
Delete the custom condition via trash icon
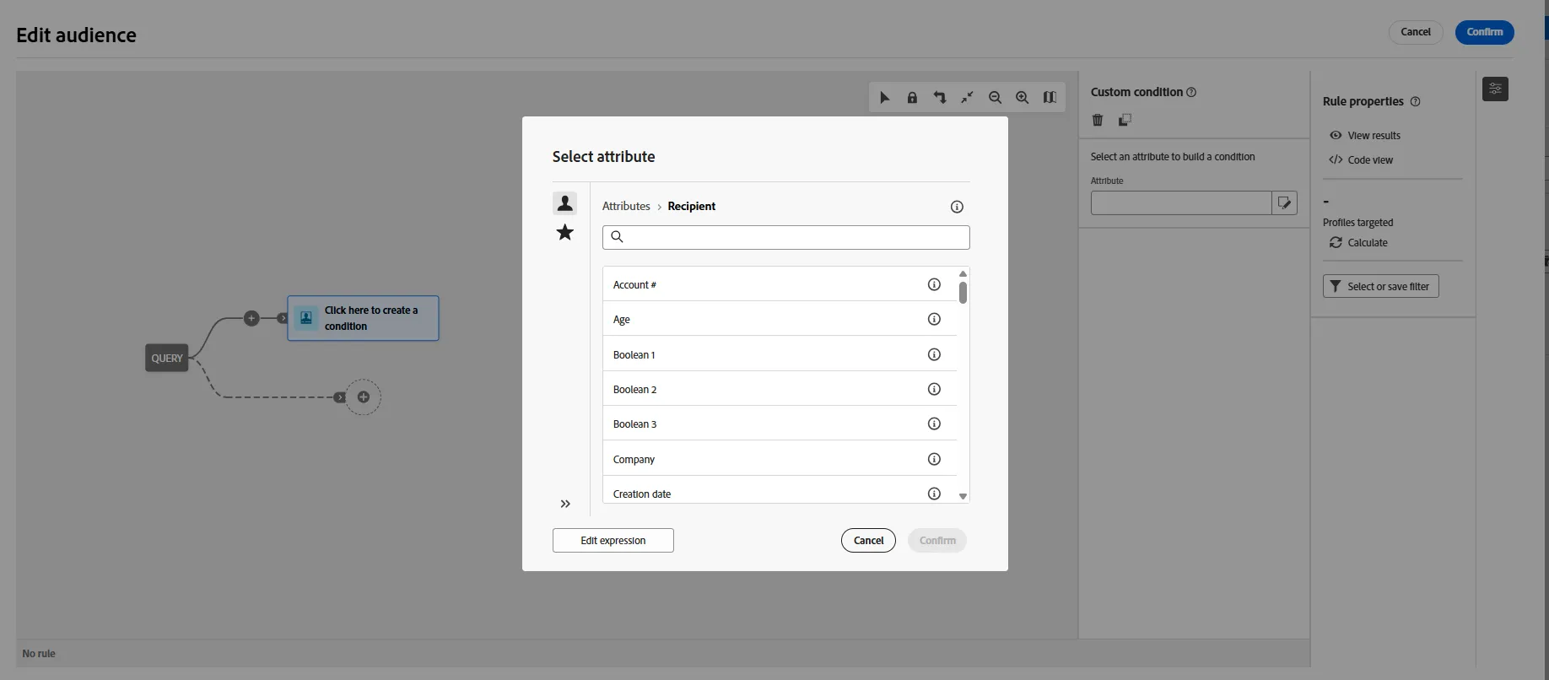click(1098, 120)
